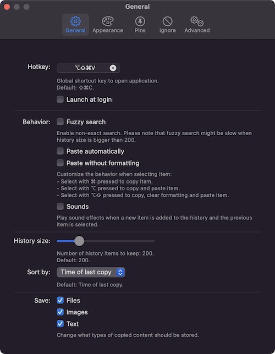This screenshot has width=275, height=354.
Task: Click the Sort by stepper arrows
Action: [x=120, y=272]
